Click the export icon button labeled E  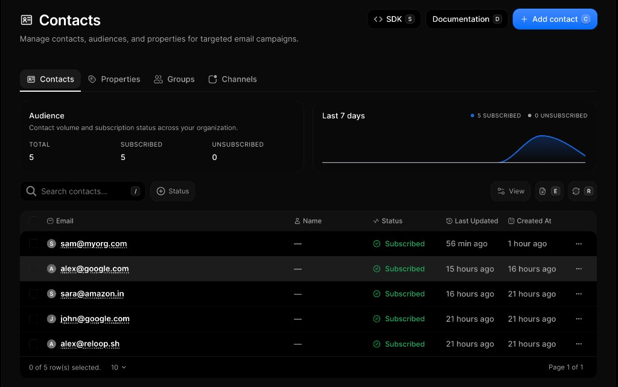pyautogui.click(x=549, y=191)
